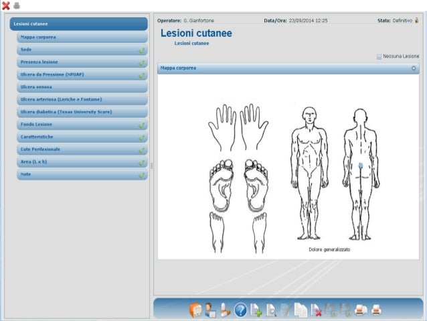Click the delete document icon with red X
Image resolution: width=427 pixels, height=321 pixels.
pos(316,309)
